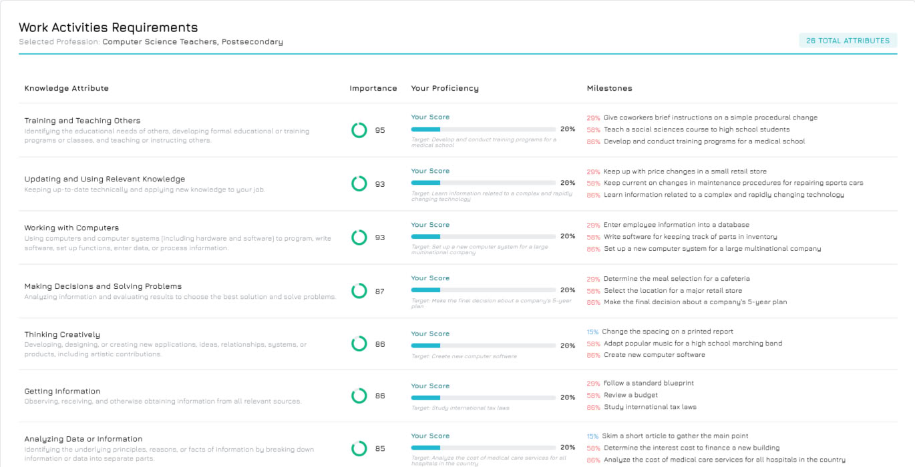This screenshot has height=467, width=915.
Task: Click the importance ring for Getting Information
Action: pos(359,396)
